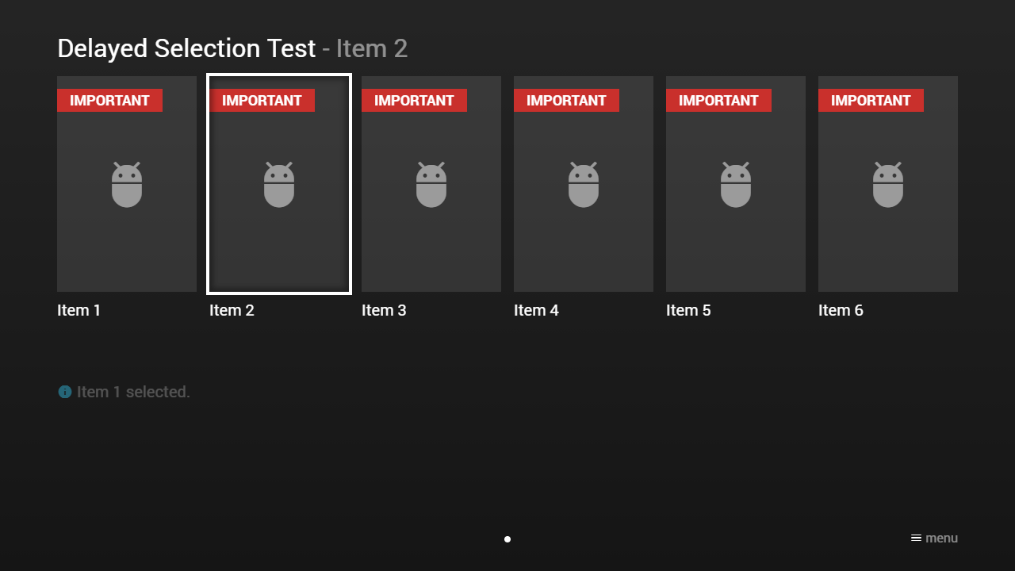This screenshot has width=1015, height=571.
Task: Select the "Item 6" label text
Action: 841,310
